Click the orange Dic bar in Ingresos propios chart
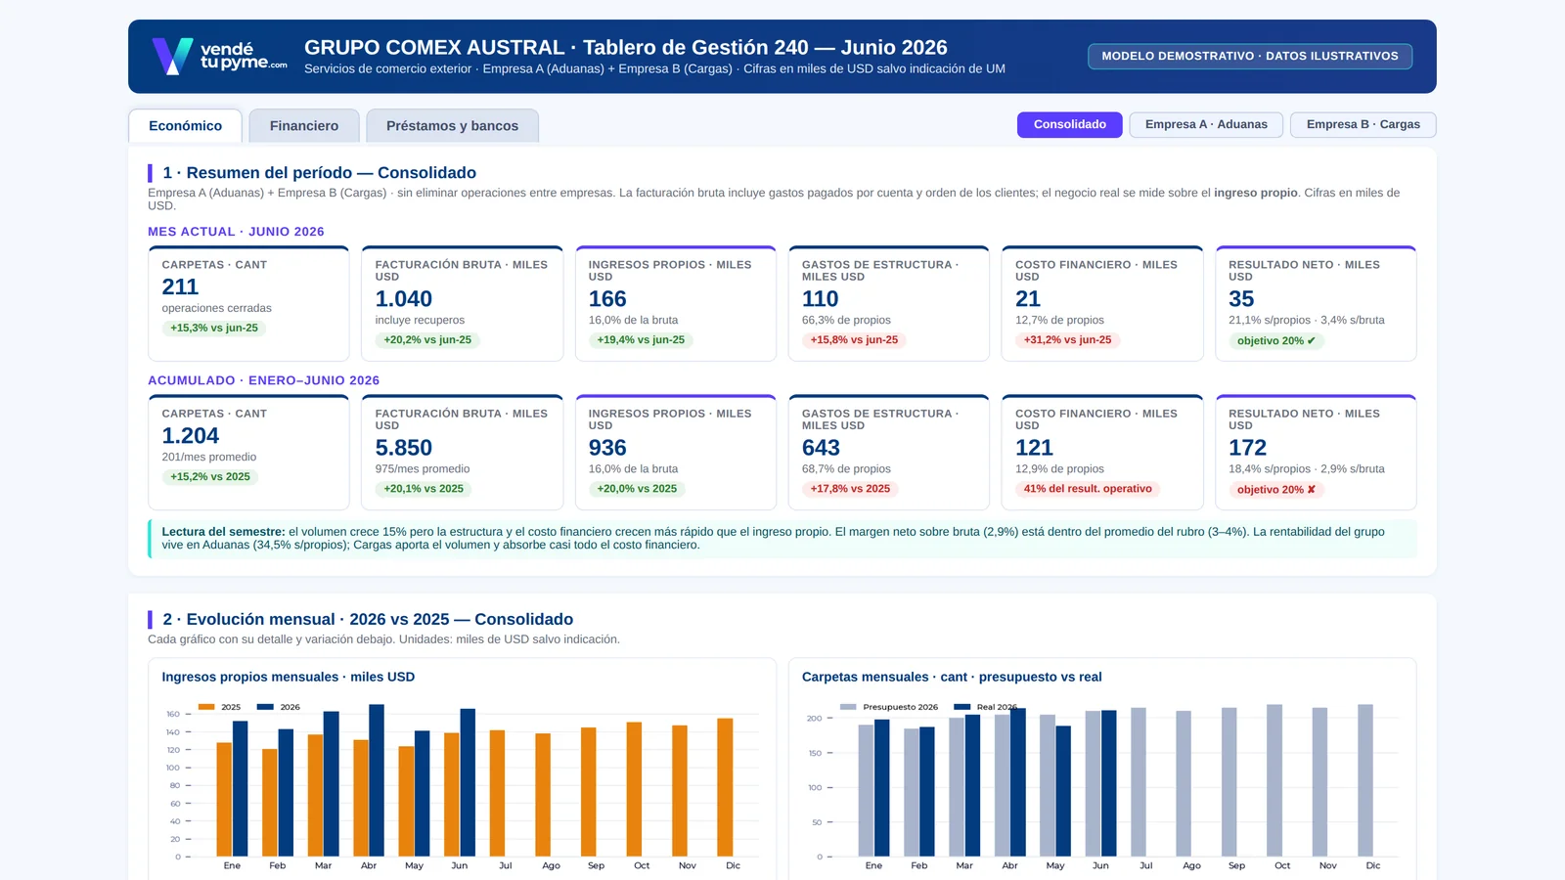The width and height of the screenshot is (1565, 880). point(725,787)
